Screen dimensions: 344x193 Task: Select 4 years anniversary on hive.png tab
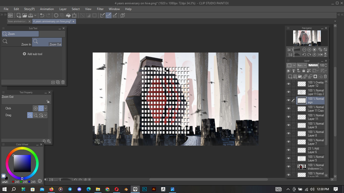[54, 21]
